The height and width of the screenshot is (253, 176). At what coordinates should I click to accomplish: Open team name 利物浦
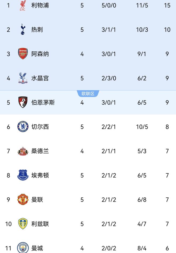tap(40, 5)
